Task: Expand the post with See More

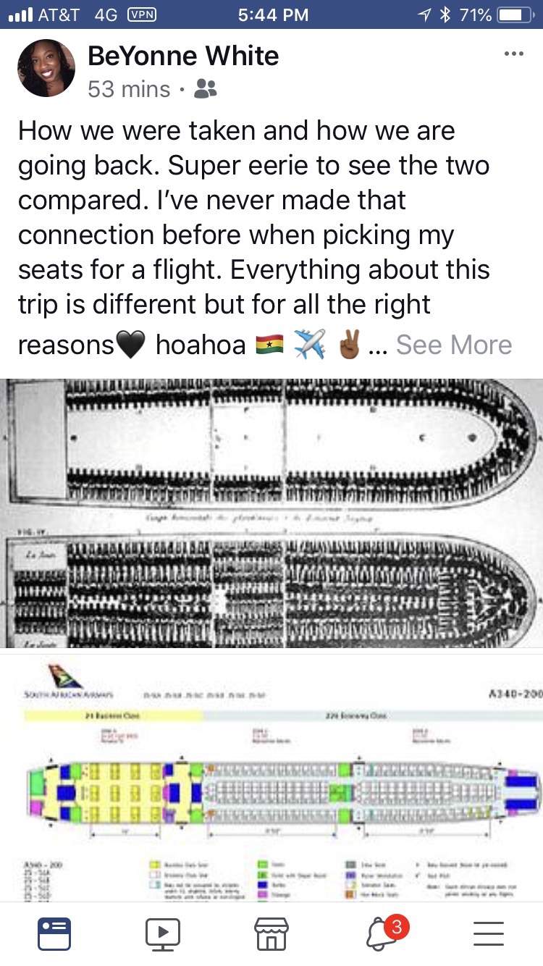Action: click(454, 345)
